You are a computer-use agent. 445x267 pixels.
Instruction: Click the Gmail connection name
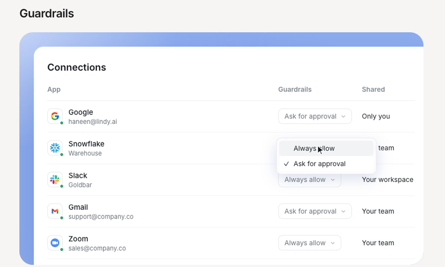tap(78, 207)
